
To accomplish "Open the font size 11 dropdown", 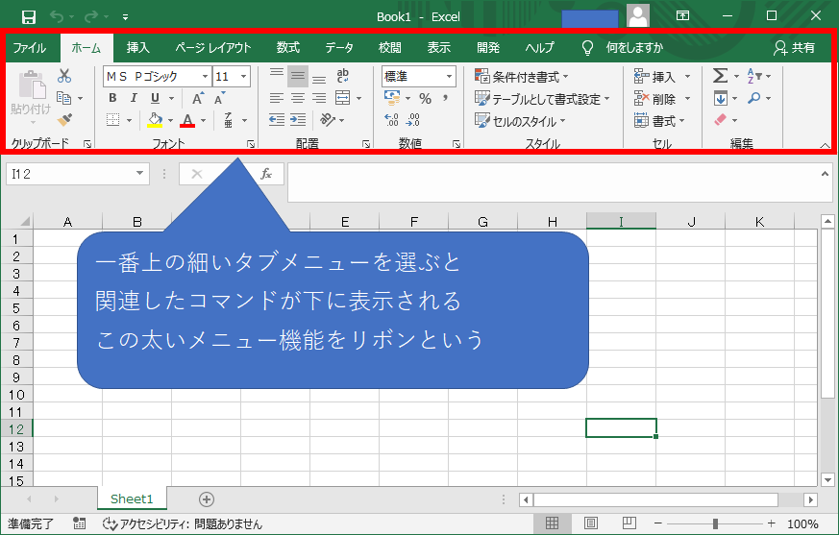I will point(243,77).
